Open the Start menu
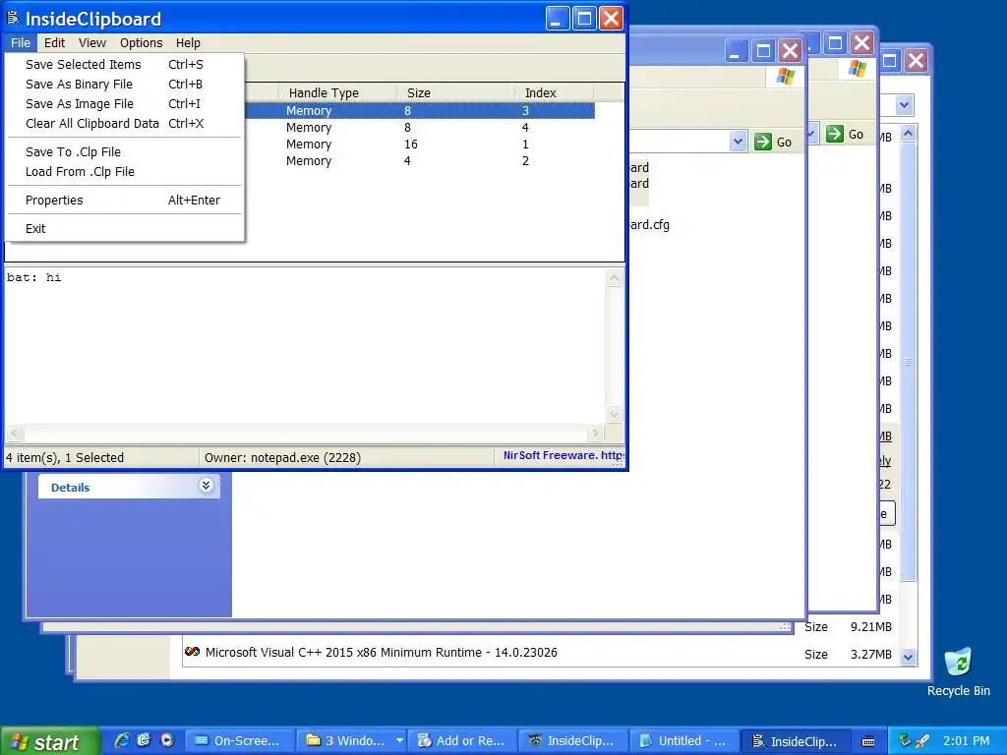 tap(50, 741)
